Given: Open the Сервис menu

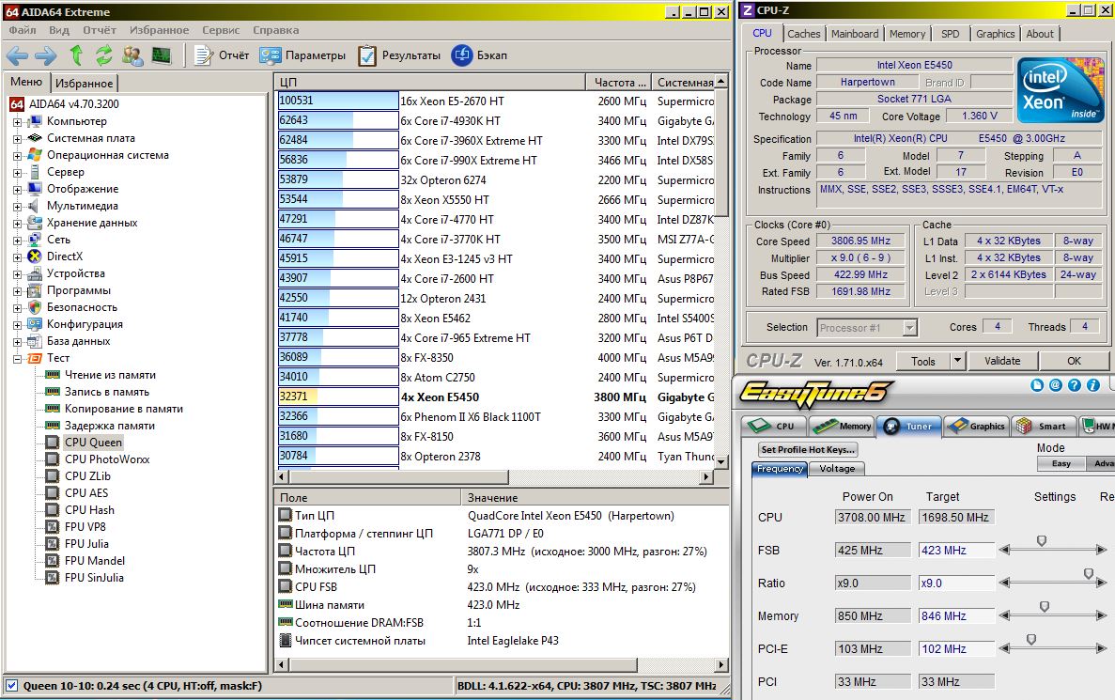Looking at the screenshot, I should (x=221, y=30).
